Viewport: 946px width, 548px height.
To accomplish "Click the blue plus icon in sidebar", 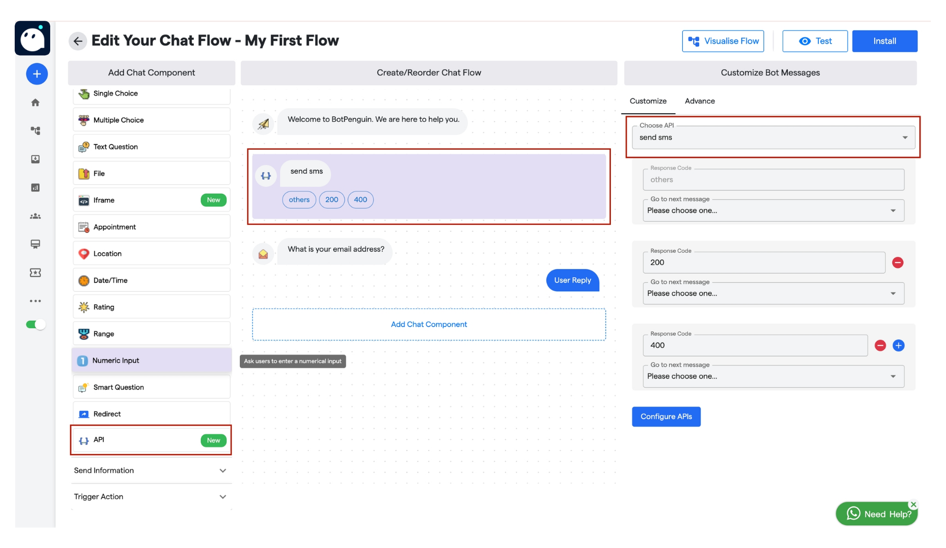I will pyautogui.click(x=36, y=74).
